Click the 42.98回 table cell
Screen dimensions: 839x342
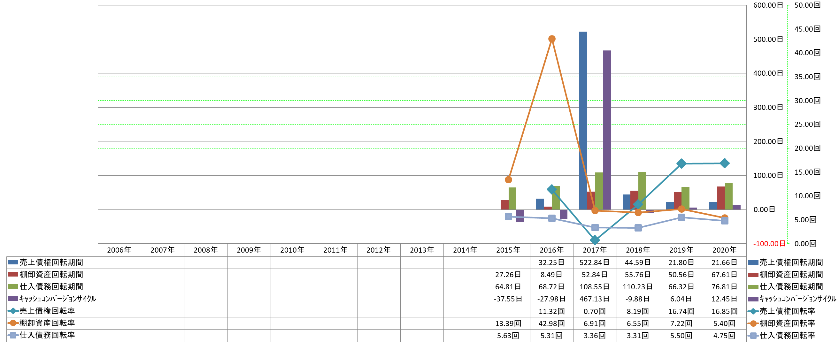pos(551,323)
